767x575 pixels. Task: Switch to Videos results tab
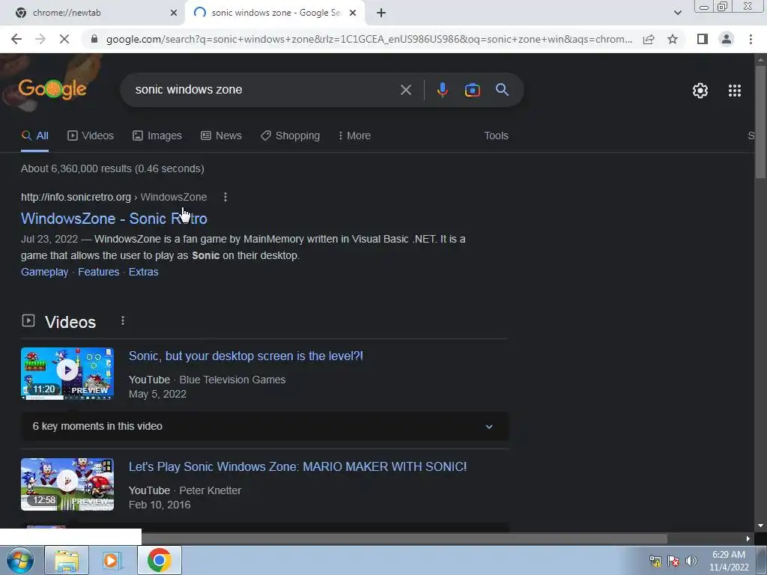(91, 136)
